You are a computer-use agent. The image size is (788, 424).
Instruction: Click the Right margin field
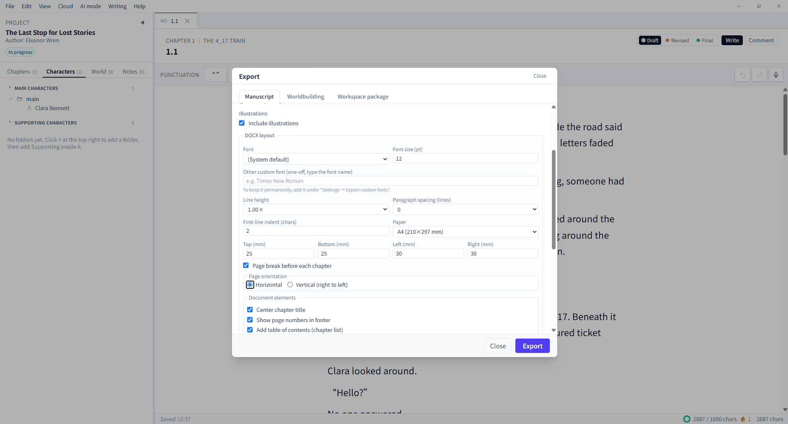coord(503,253)
